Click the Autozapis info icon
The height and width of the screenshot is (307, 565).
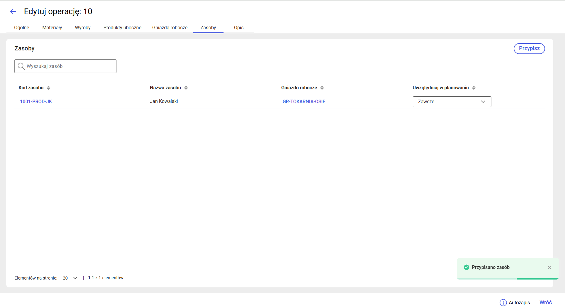(x=503, y=302)
